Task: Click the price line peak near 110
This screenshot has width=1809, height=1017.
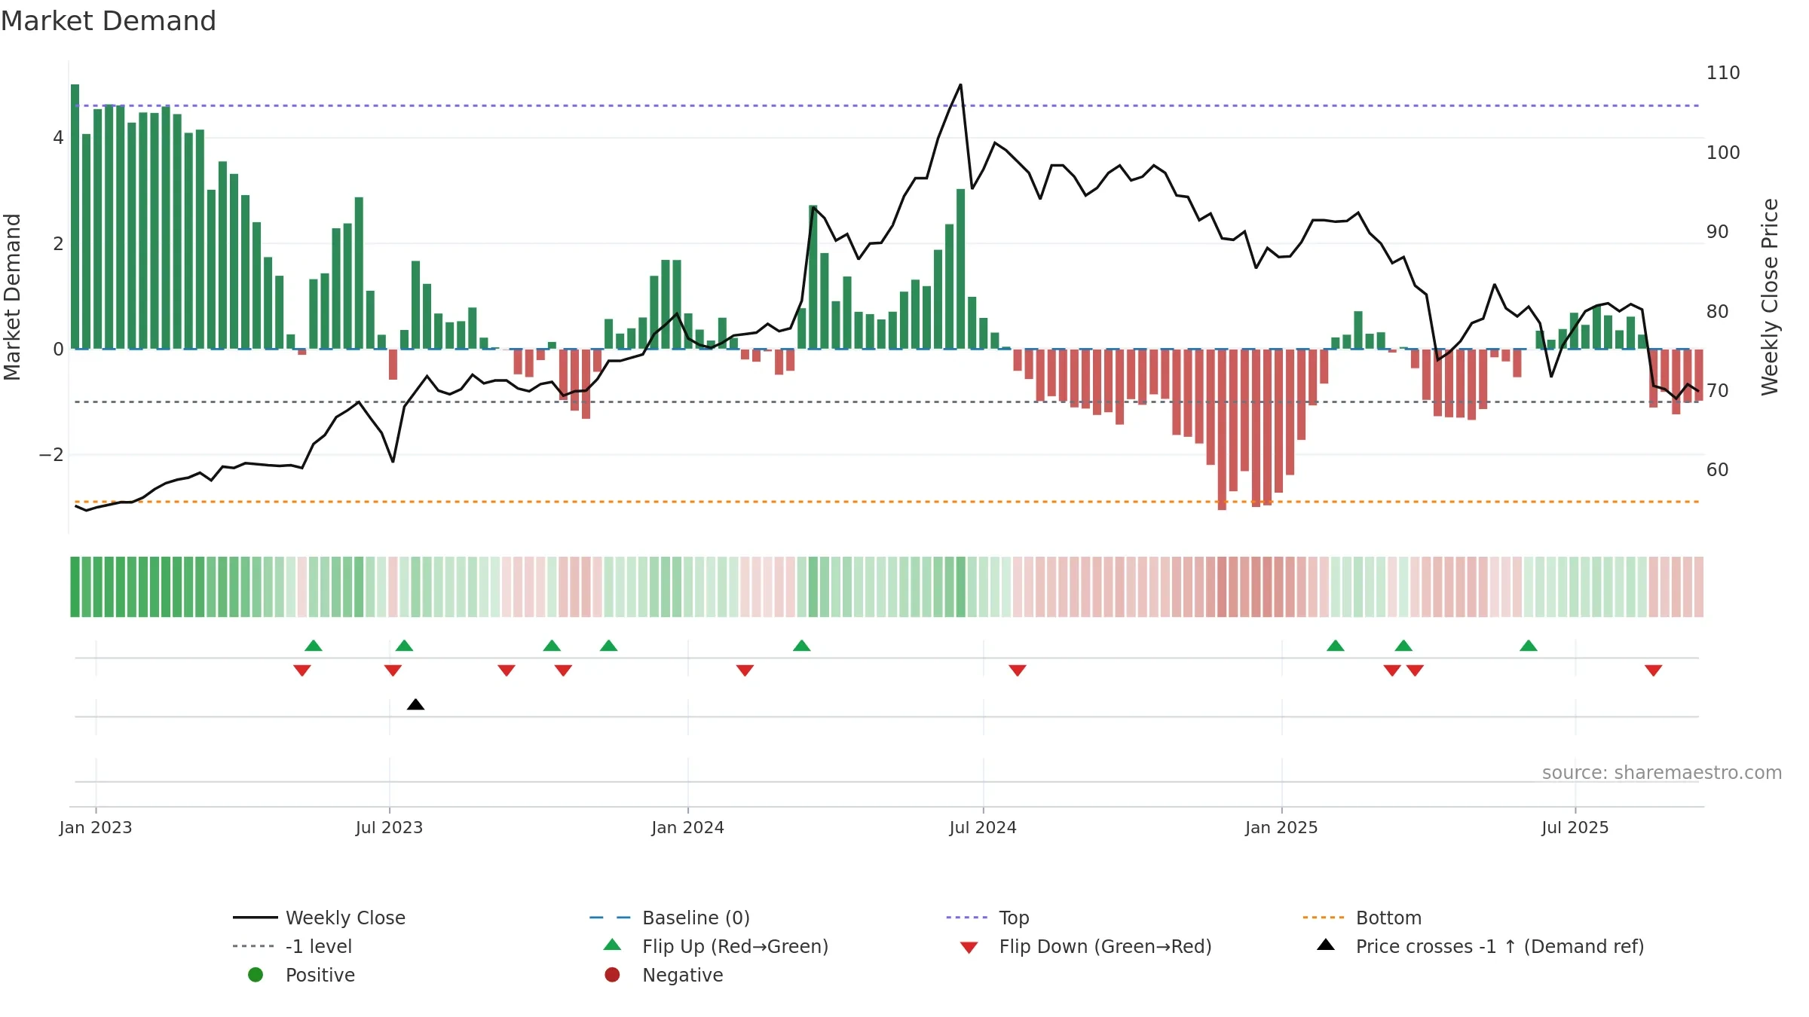Action: tap(960, 85)
